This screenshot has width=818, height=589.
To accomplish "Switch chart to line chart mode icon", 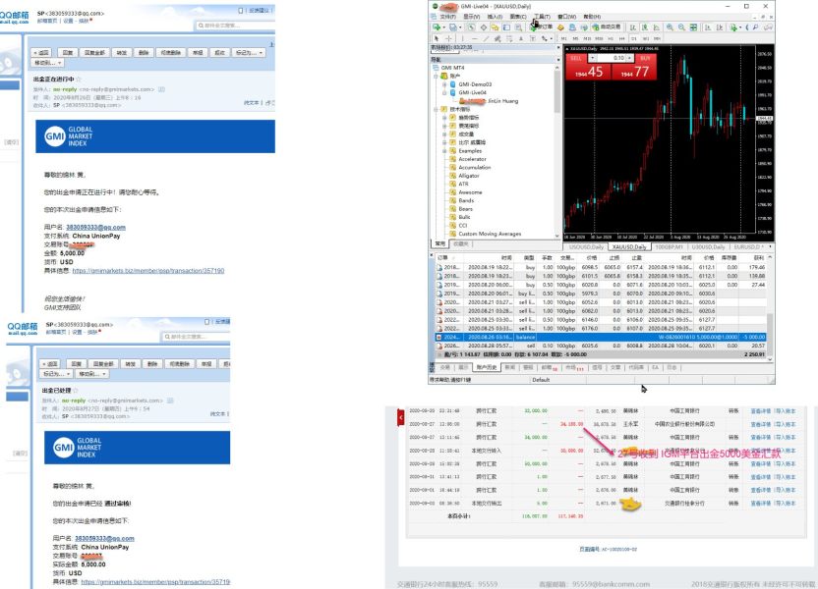I will 657,27.
